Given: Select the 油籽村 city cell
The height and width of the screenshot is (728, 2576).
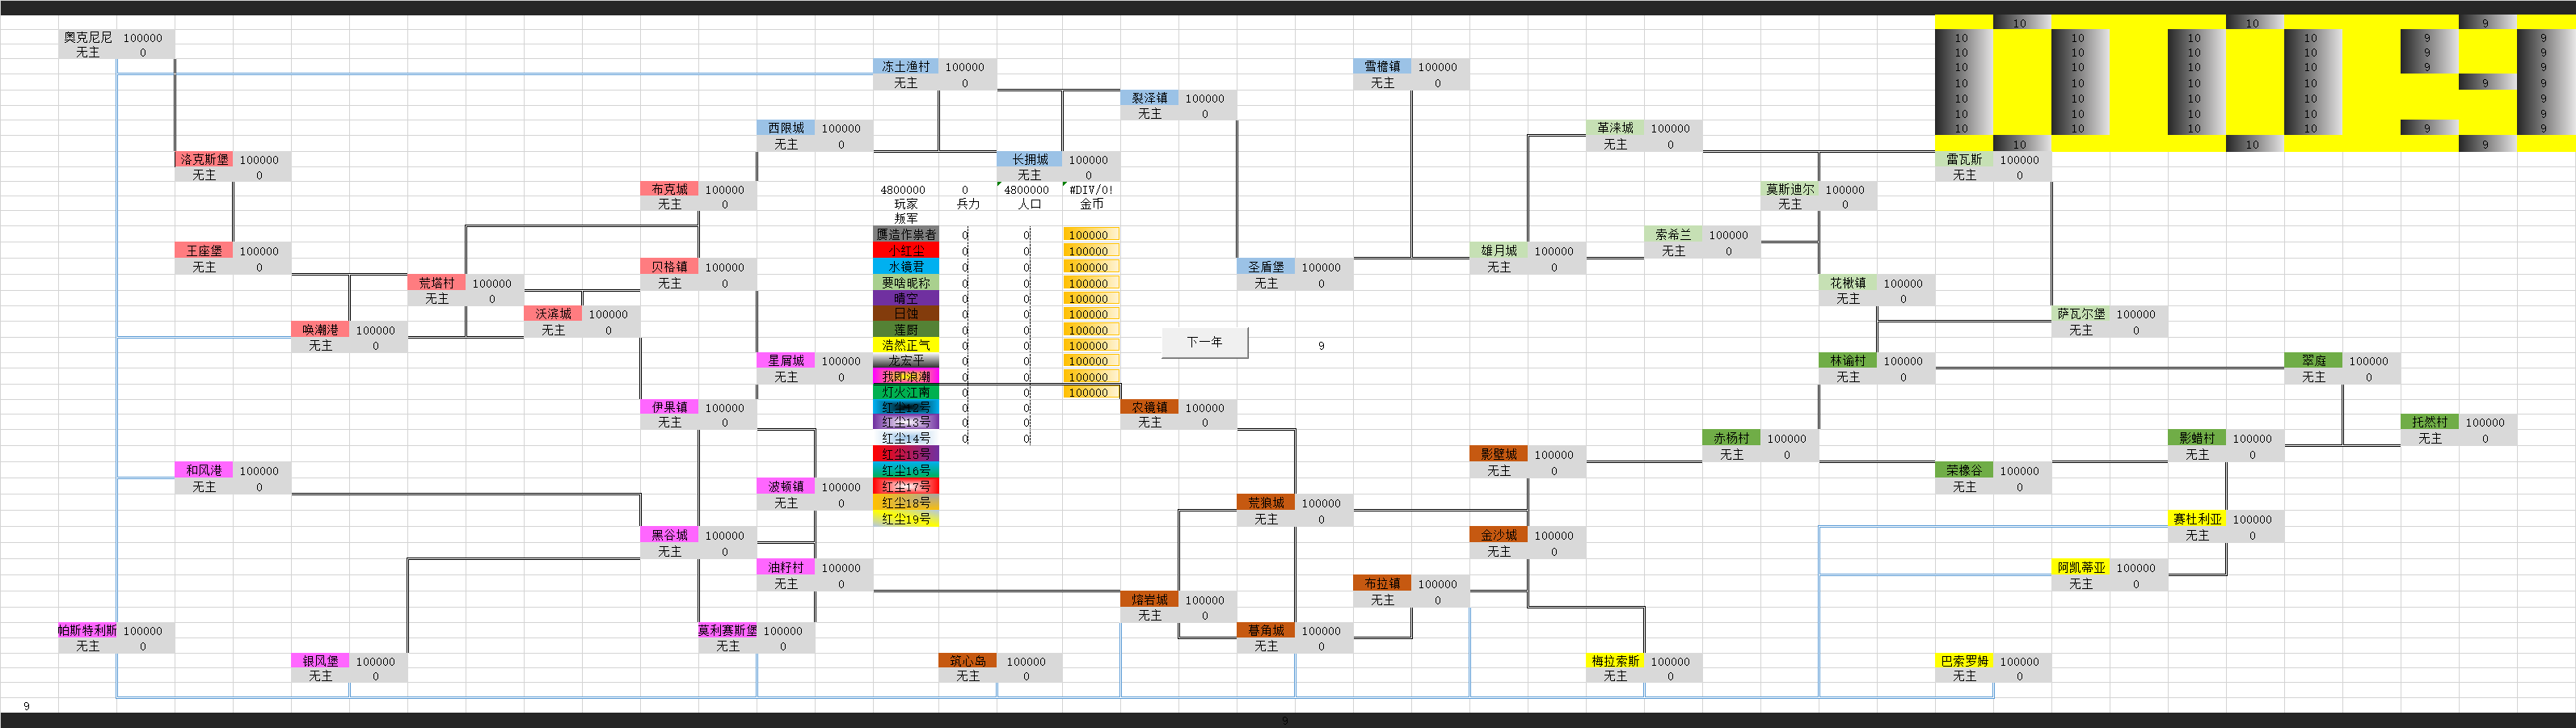Looking at the screenshot, I should point(786,567).
